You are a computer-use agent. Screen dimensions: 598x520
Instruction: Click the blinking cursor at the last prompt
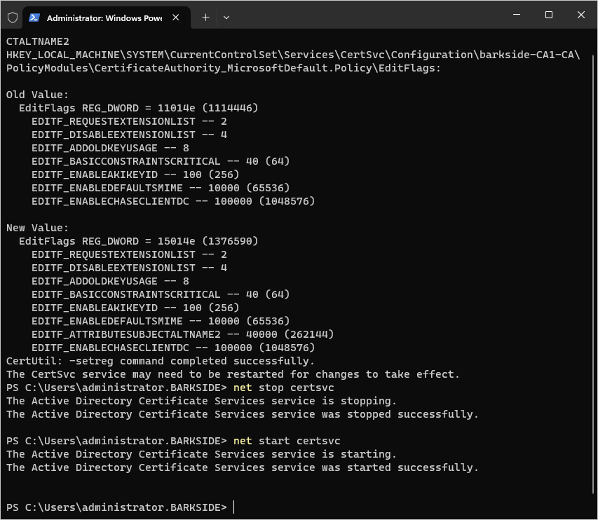click(233, 507)
